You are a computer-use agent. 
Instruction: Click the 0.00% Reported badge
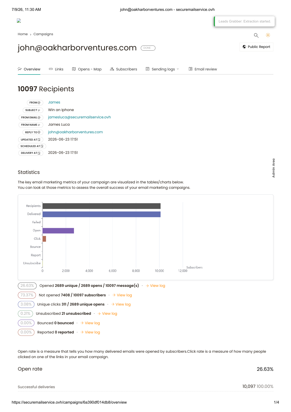(x=26, y=332)
